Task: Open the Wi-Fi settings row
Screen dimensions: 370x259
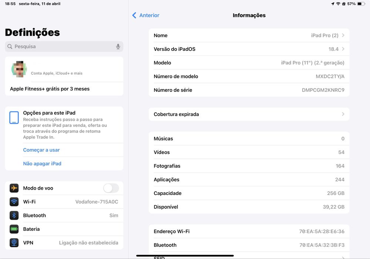Action: [64, 202]
